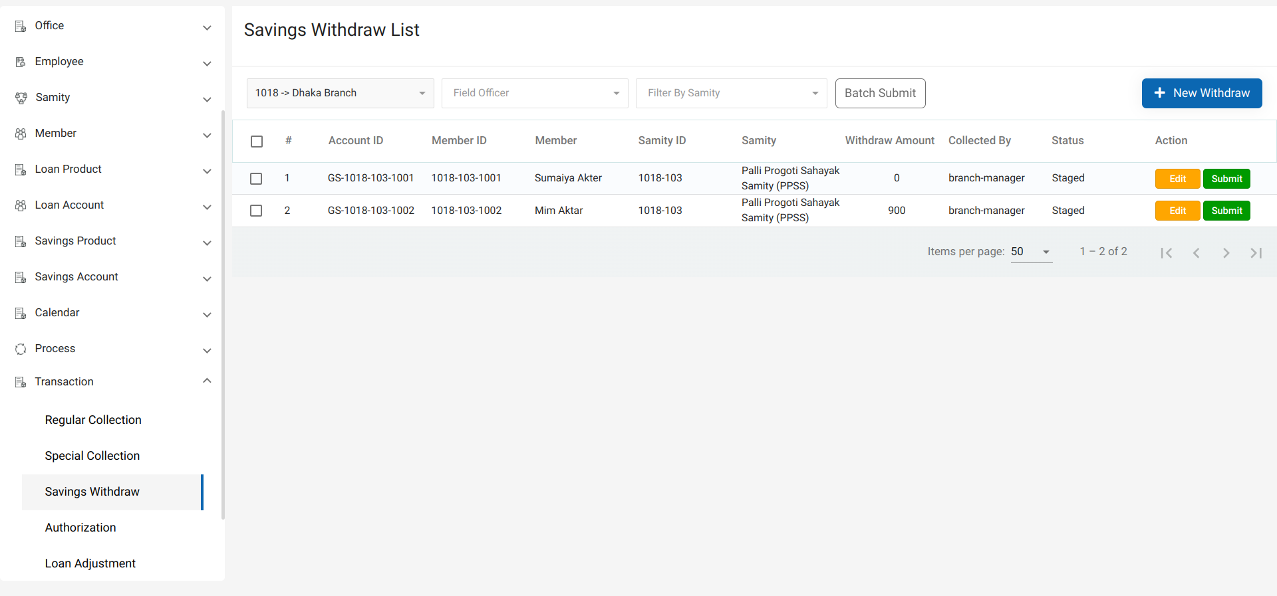Expand the Calendar menu chevron
This screenshot has height=596, width=1277.
click(x=207, y=315)
